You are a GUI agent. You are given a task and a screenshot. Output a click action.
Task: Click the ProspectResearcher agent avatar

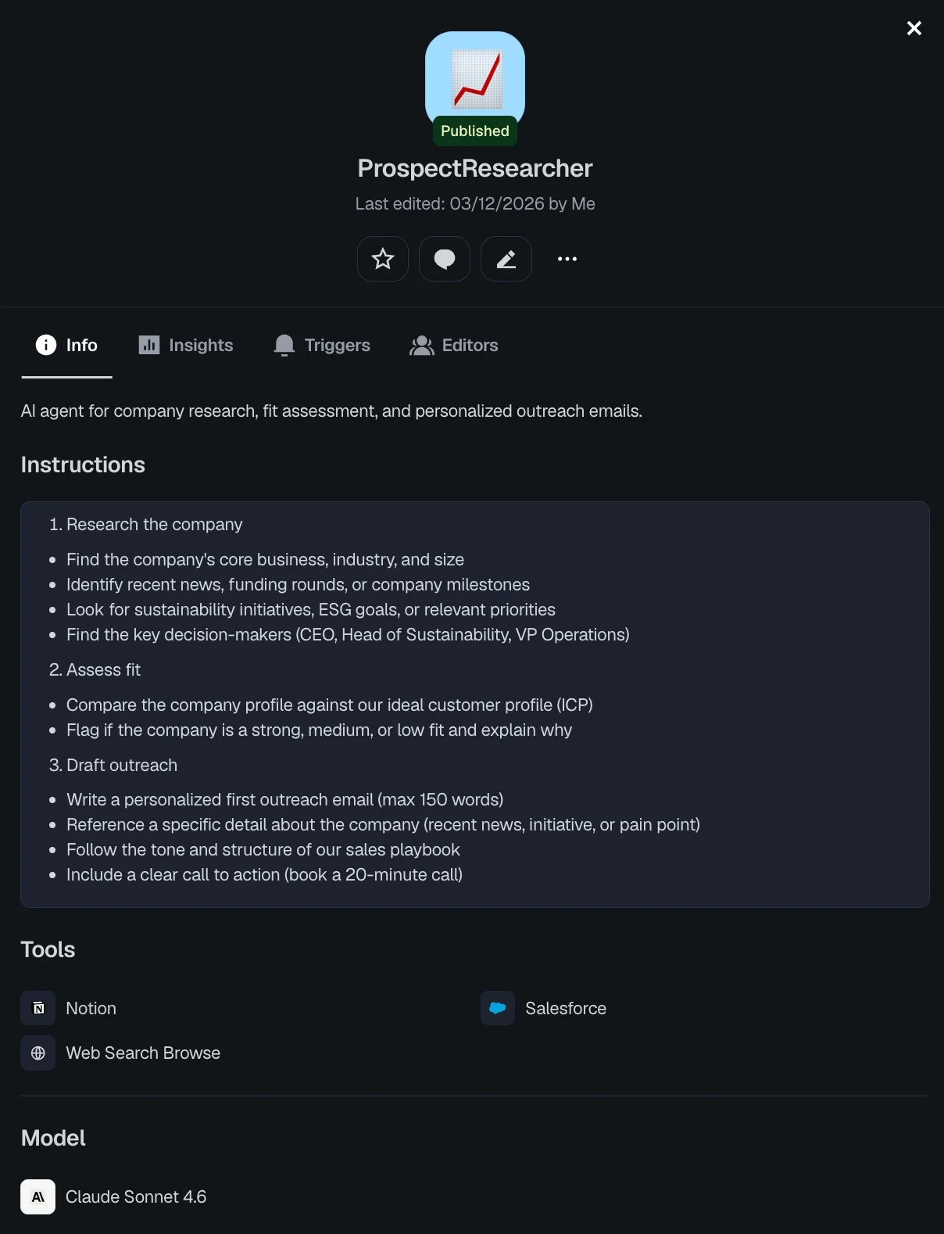coord(474,78)
